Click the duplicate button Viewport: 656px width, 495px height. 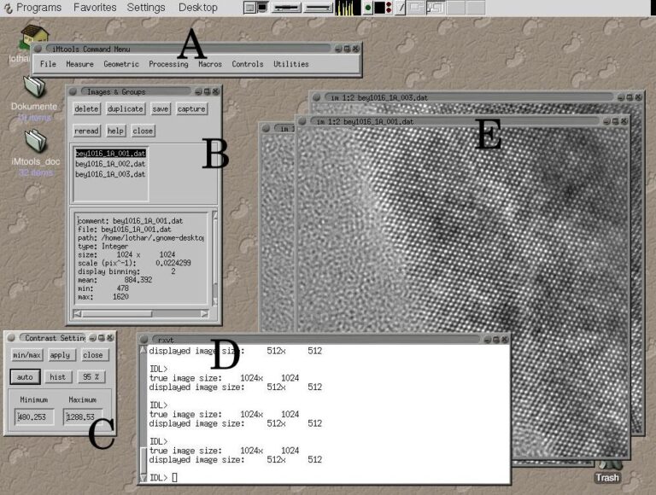coord(125,109)
